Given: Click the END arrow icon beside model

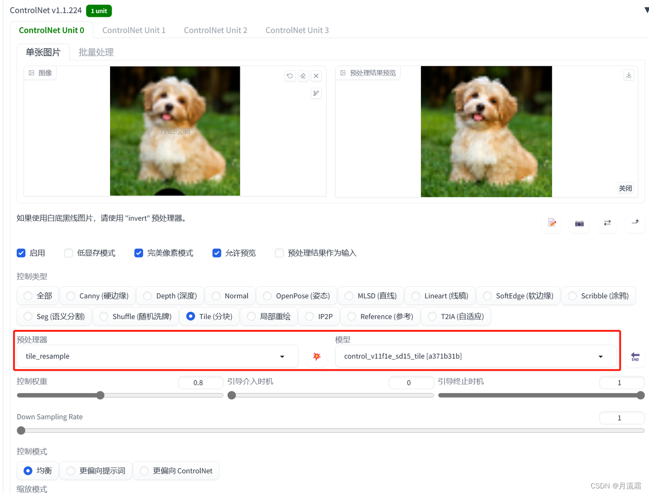Looking at the screenshot, I should click(635, 357).
